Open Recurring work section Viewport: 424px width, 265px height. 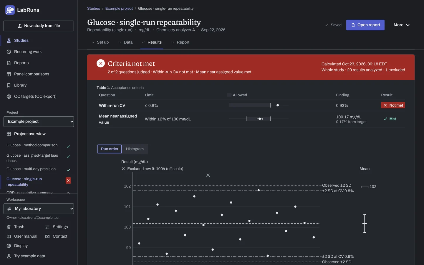[28, 52]
